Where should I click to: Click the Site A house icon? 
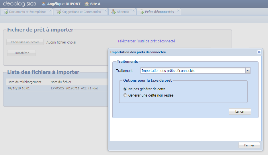87,4
